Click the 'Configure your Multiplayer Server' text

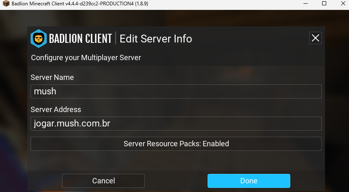86,58
